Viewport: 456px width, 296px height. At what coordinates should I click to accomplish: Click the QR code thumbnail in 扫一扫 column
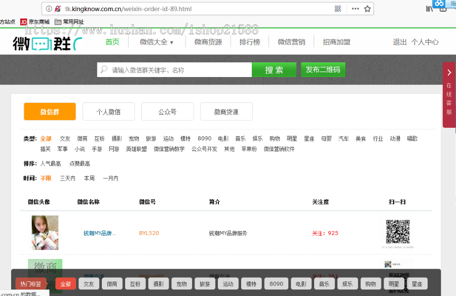(x=398, y=231)
